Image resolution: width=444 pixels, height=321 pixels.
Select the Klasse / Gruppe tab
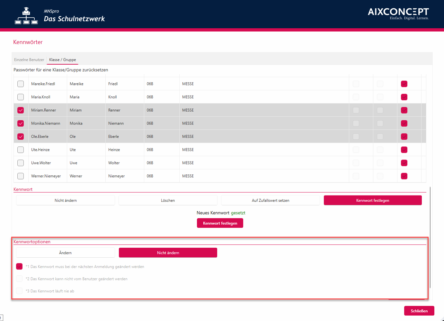coord(63,60)
